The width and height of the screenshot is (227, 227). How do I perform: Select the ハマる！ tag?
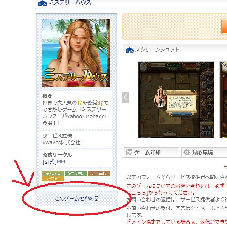(x=53, y=179)
